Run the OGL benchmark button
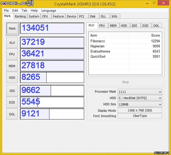 pos(12,114)
